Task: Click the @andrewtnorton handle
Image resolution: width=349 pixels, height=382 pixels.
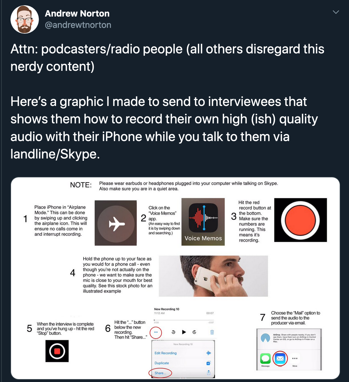Action: [x=78, y=25]
